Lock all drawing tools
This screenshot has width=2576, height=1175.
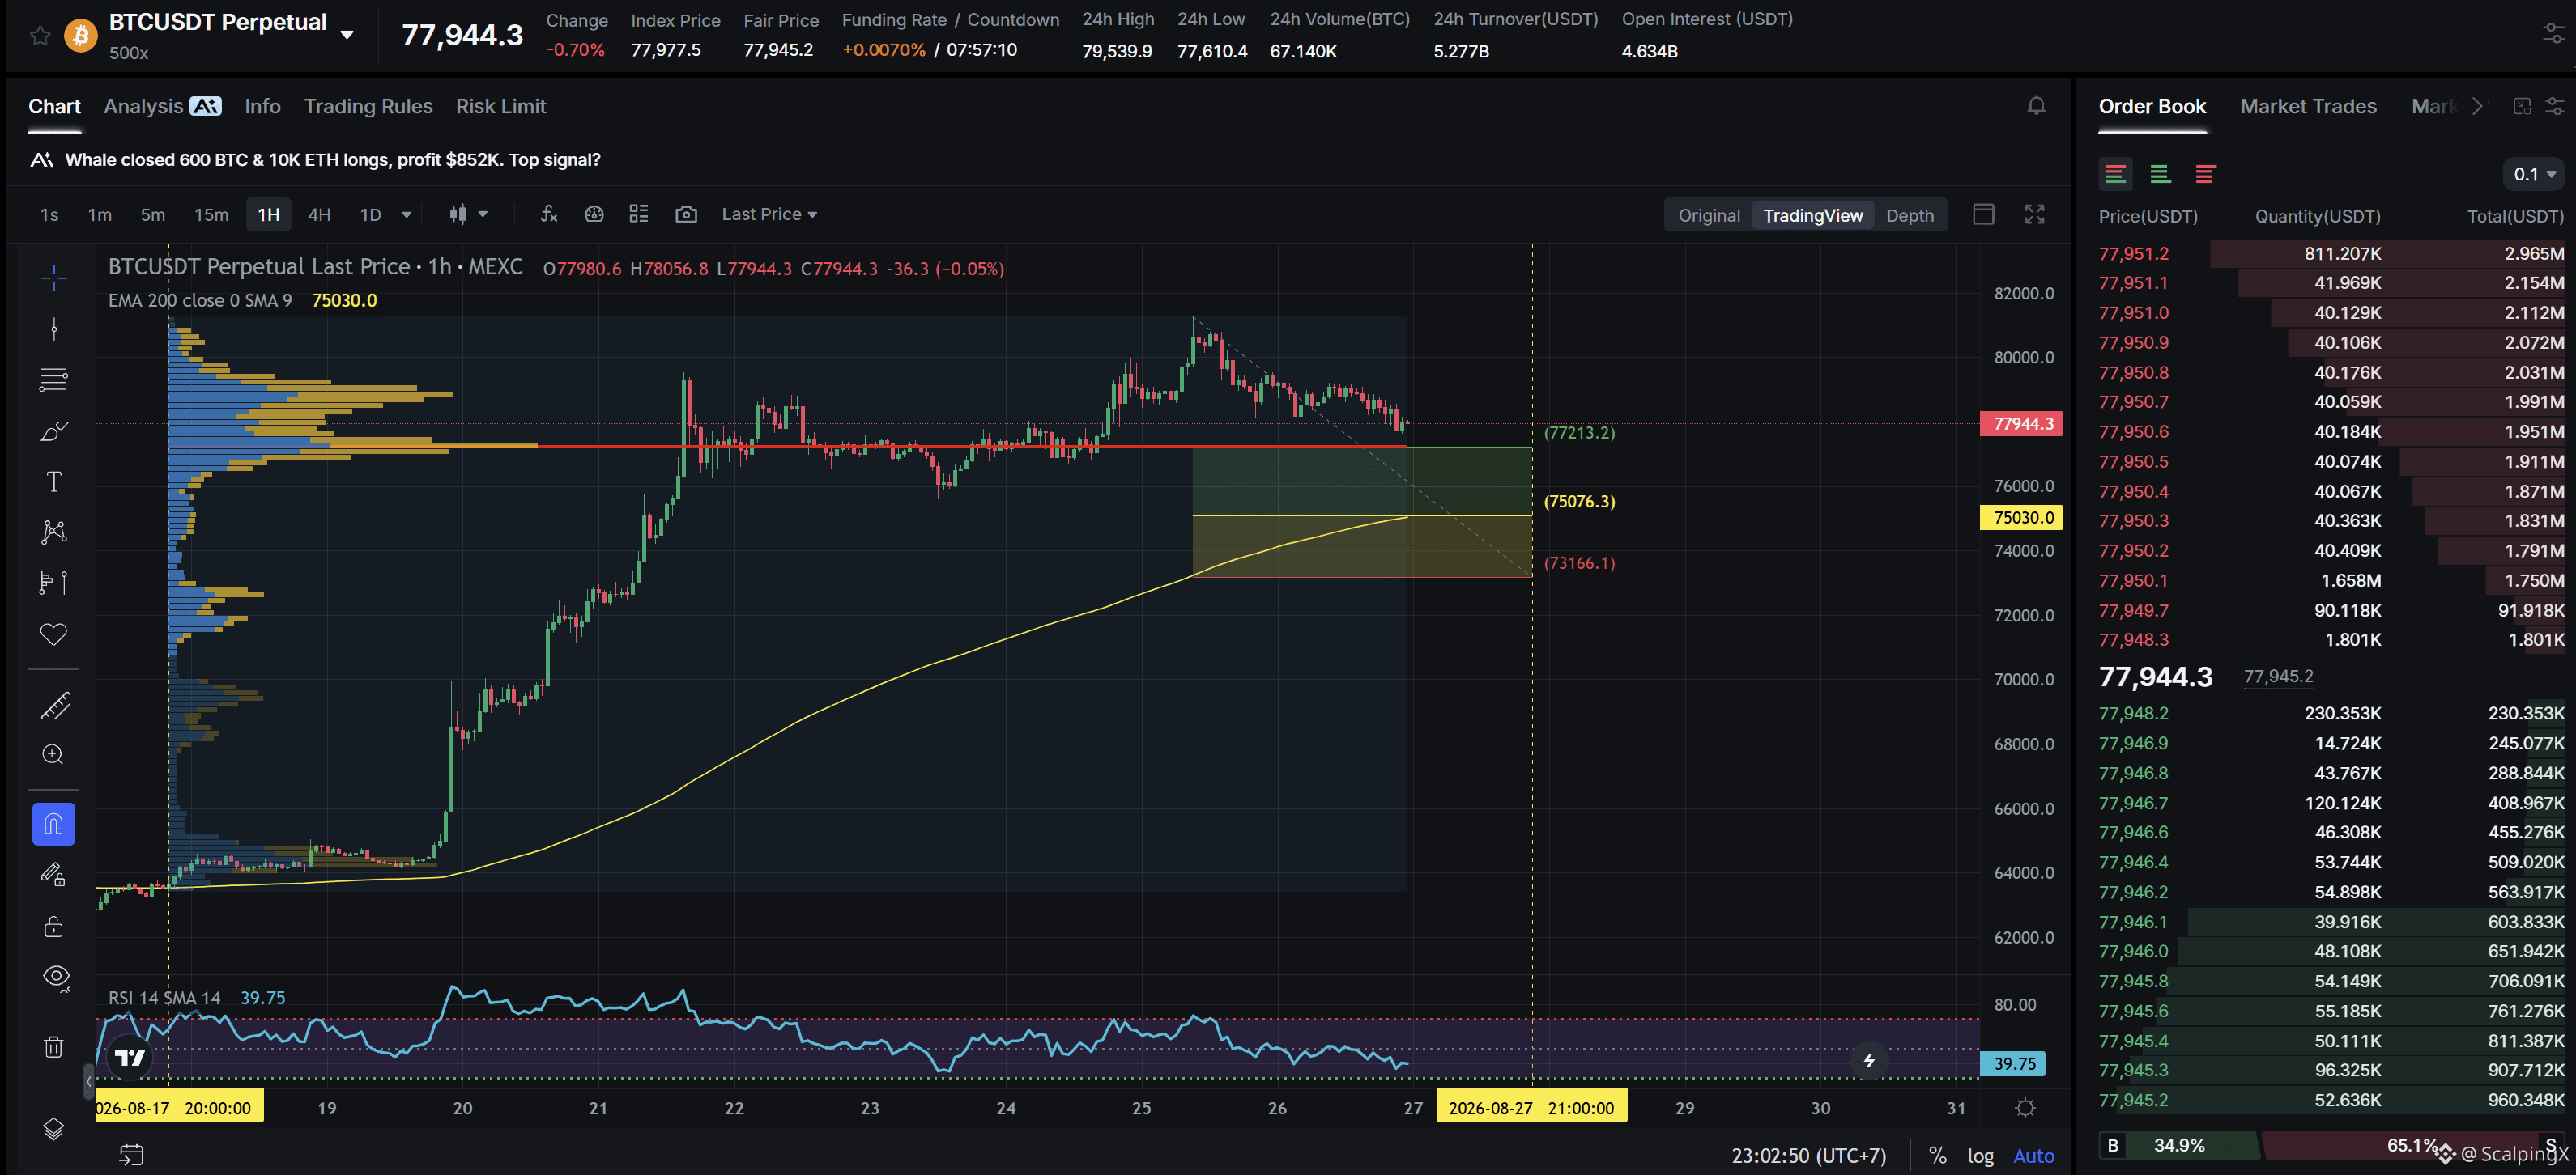tap(54, 927)
